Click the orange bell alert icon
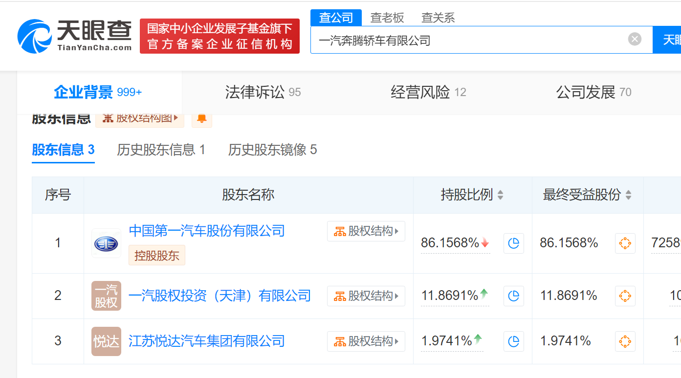This screenshot has height=378, width=681. click(201, 119)
